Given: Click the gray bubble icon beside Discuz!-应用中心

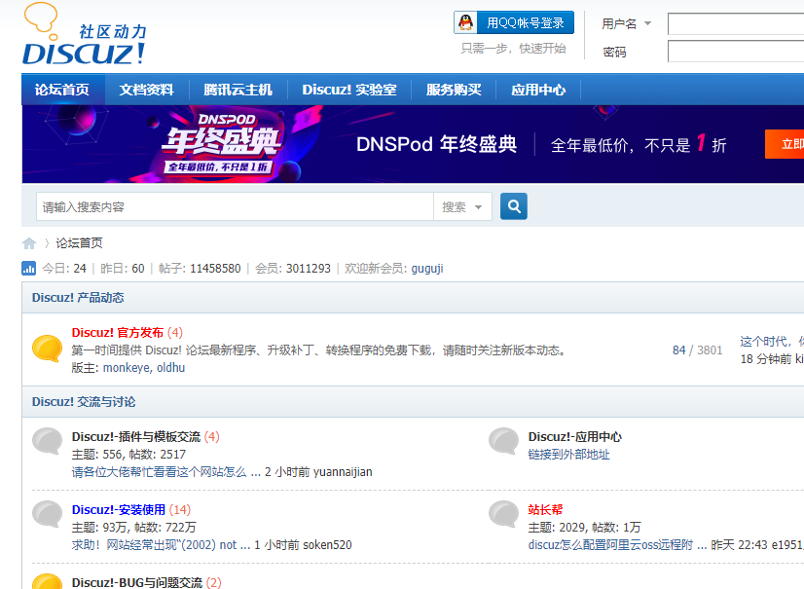Looking at the screenshot, I should pos(503,441).
